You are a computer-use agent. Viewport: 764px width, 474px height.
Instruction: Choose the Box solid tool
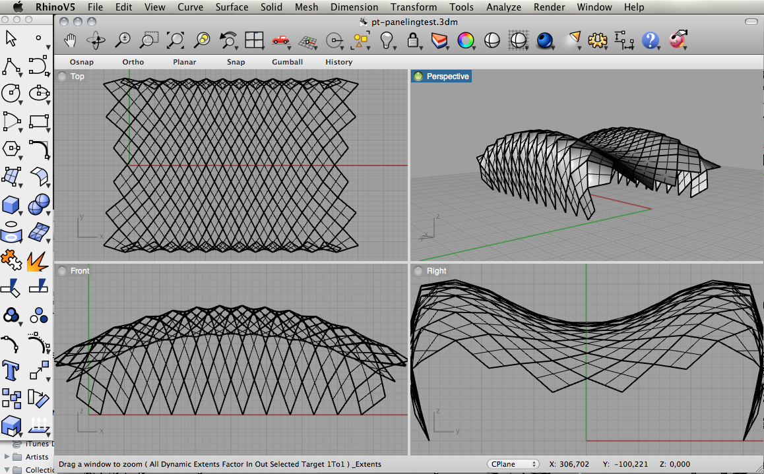click(11, 204)
